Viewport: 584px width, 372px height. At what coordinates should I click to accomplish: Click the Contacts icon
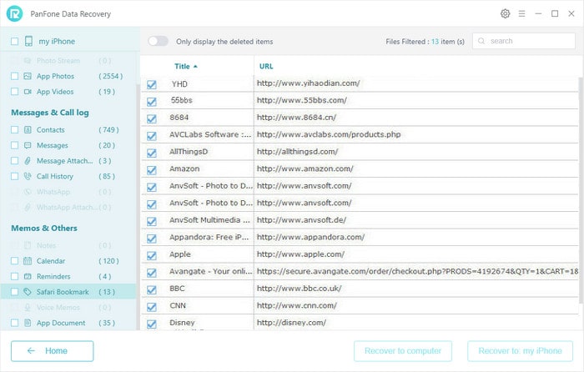point(28,129)
